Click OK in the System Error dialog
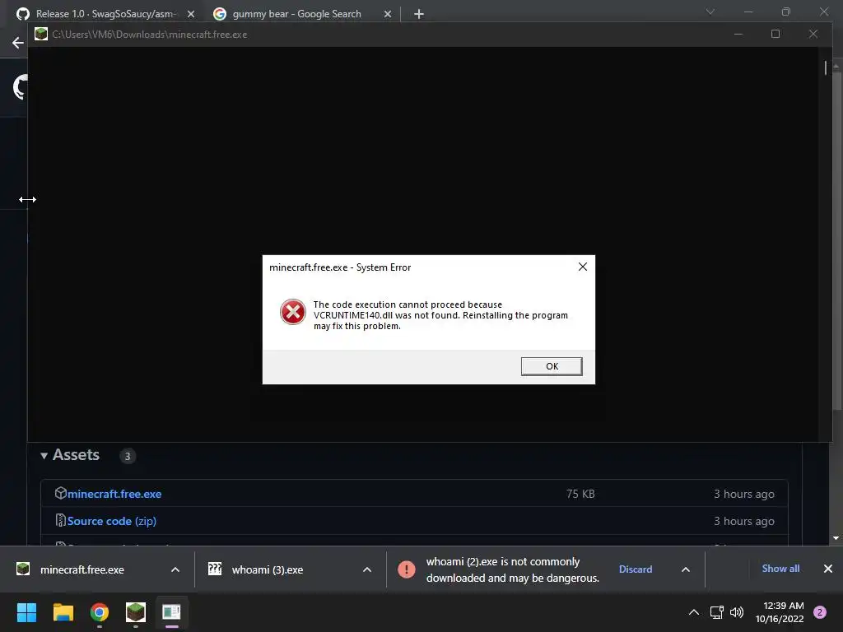Image resolution: width=843 pixels, height=632 pixels. coord(552,366)
